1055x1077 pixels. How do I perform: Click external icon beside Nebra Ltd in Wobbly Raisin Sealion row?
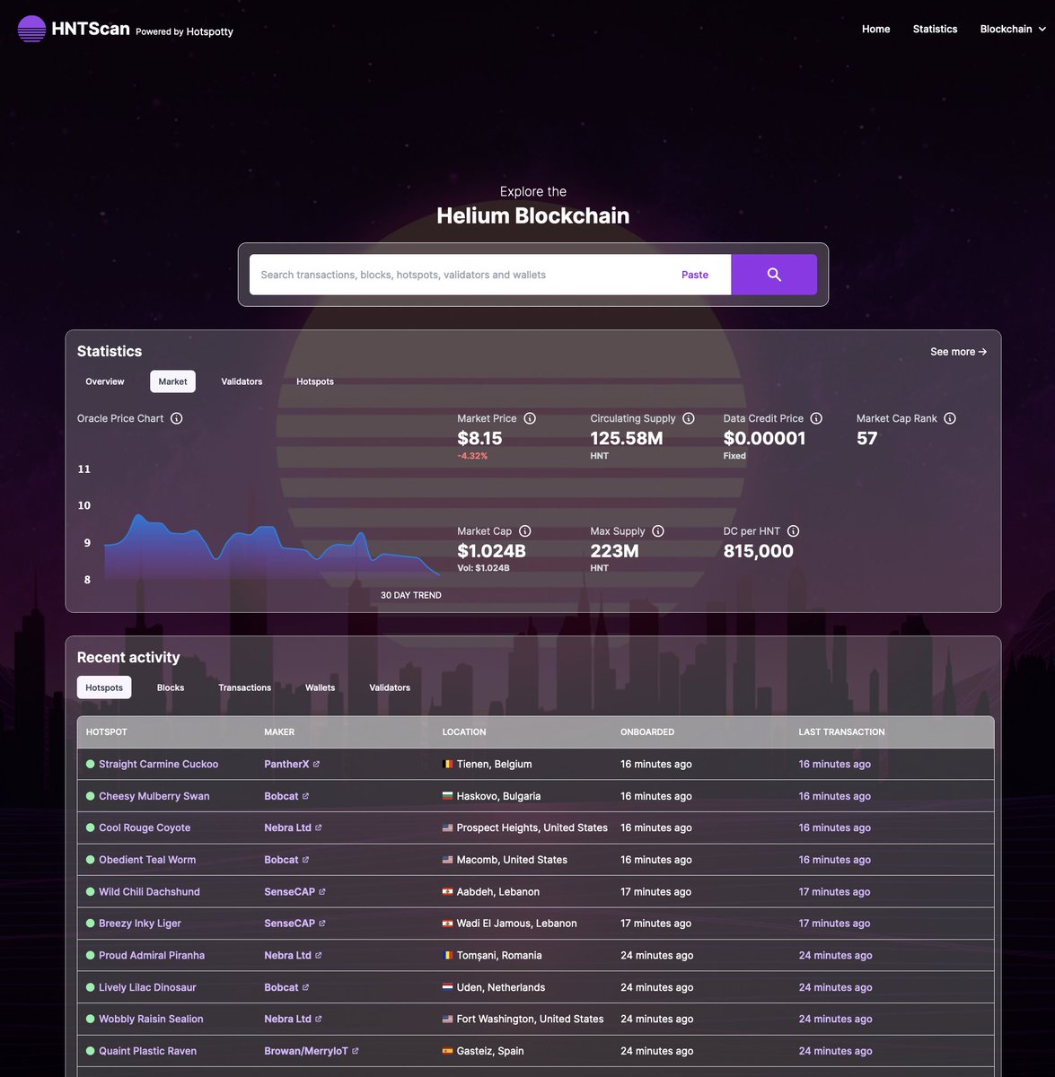[319, 1020]
